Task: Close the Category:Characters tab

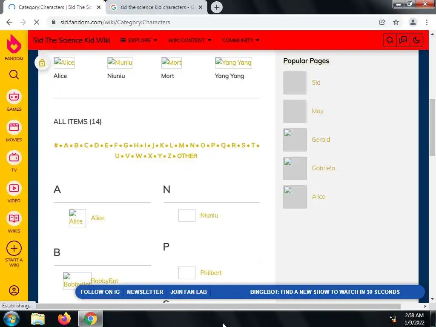Action: (99, 7)
